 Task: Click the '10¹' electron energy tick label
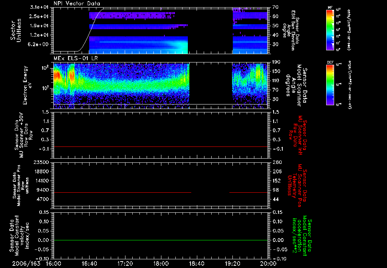point(45,88)
